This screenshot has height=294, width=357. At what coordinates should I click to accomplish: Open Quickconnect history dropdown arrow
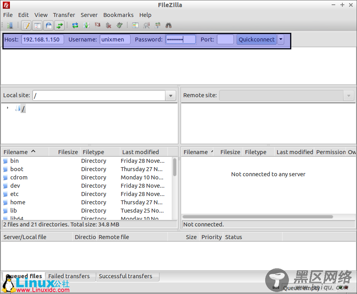[281, 40]
